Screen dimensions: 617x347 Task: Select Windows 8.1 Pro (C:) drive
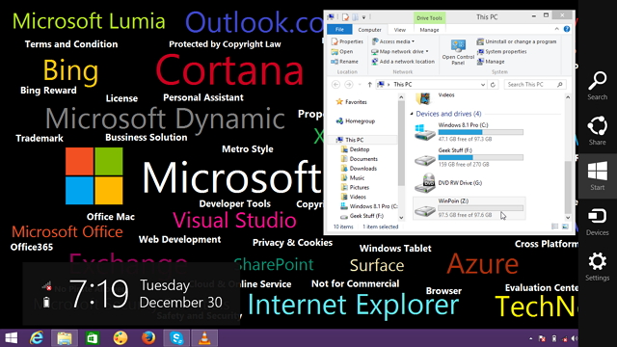[469, 132]
